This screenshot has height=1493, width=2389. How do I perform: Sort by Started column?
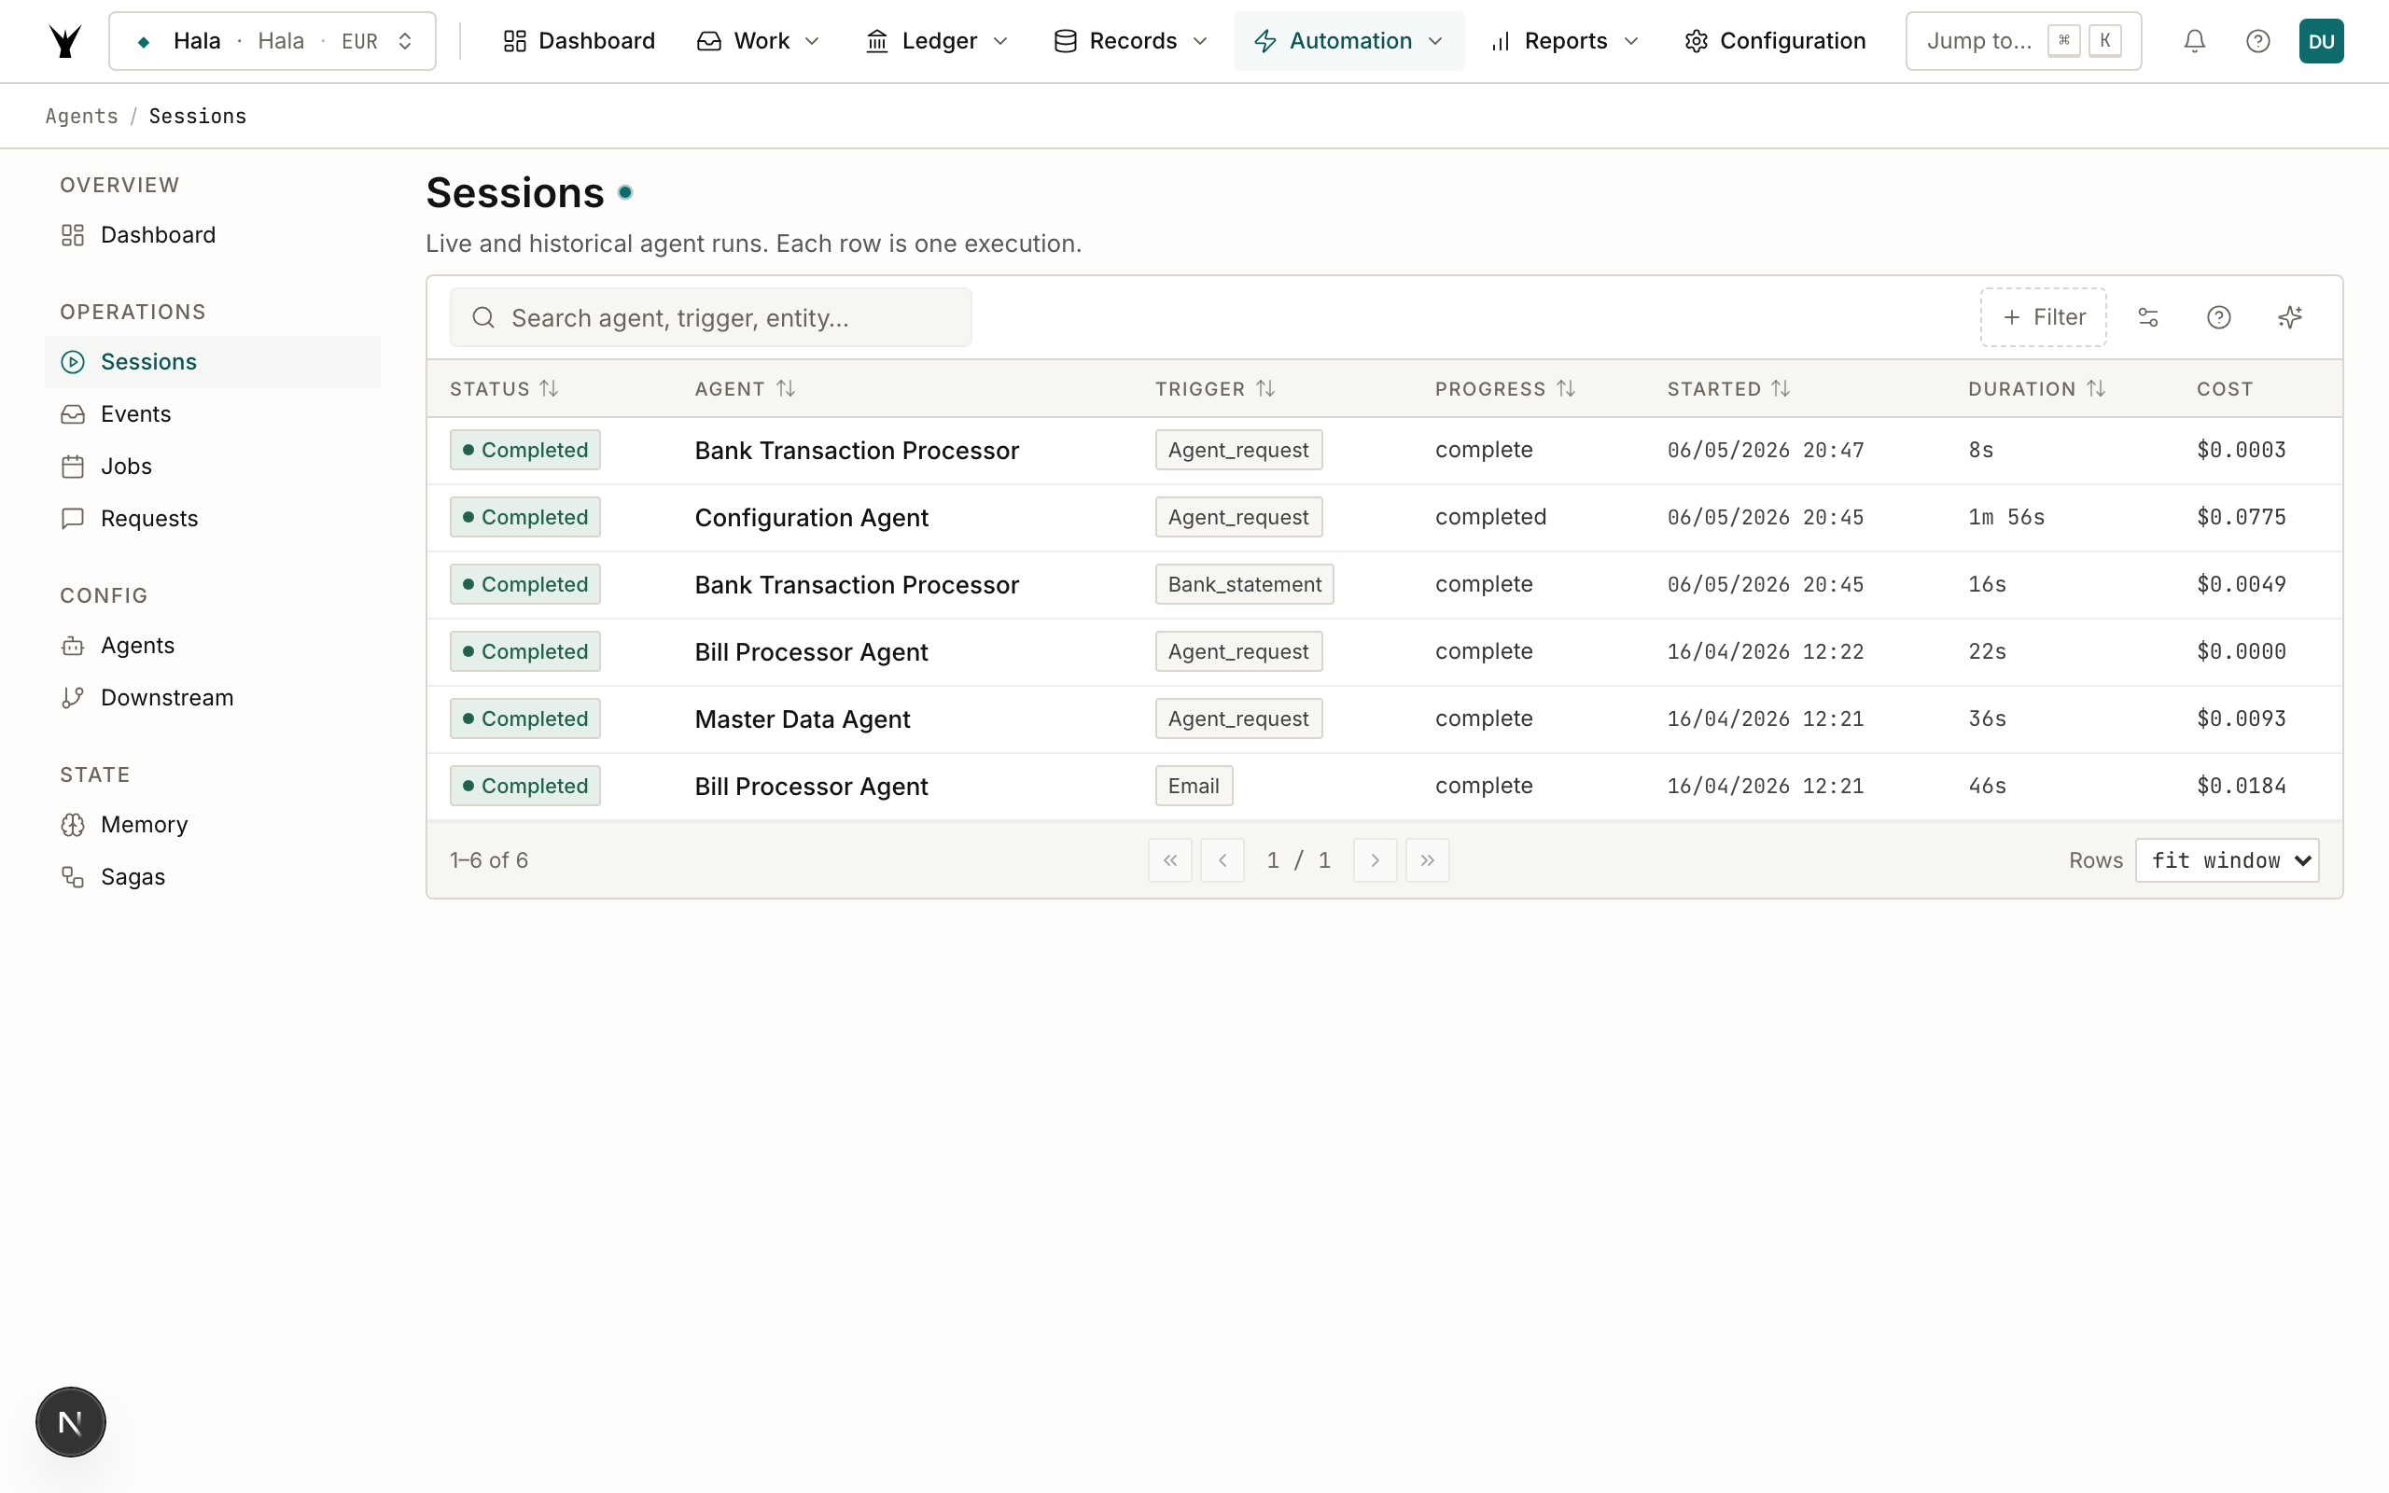coord(1728,389)
